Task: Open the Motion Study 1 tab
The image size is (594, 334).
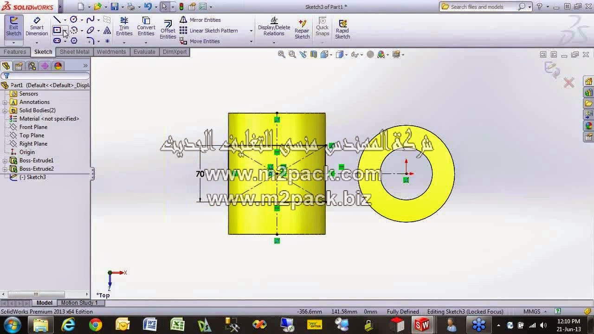Action: click(79, 303)
